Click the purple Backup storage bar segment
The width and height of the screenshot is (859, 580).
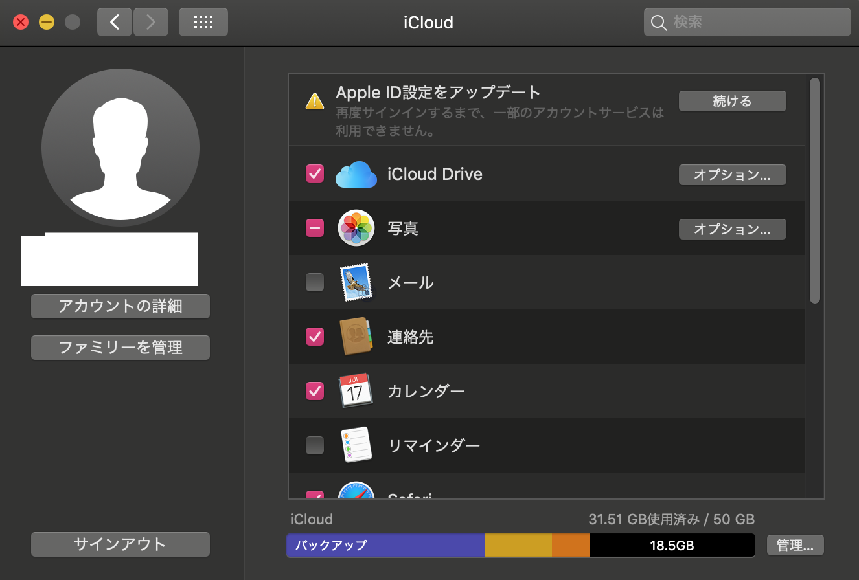[x=385, y=545]
